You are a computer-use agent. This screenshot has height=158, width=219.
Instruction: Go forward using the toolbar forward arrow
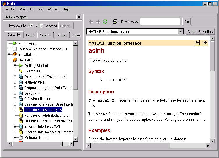[x=98, y=22]
